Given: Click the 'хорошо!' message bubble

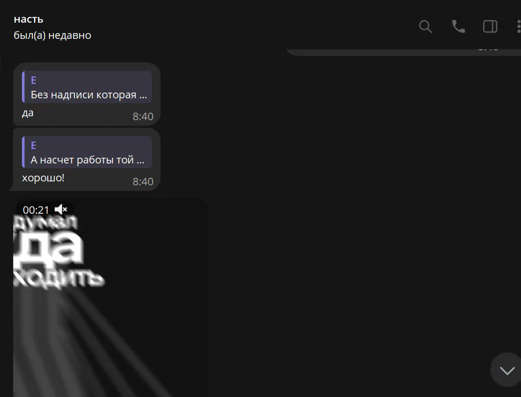Looking at the screenshot, I should 43,178.
